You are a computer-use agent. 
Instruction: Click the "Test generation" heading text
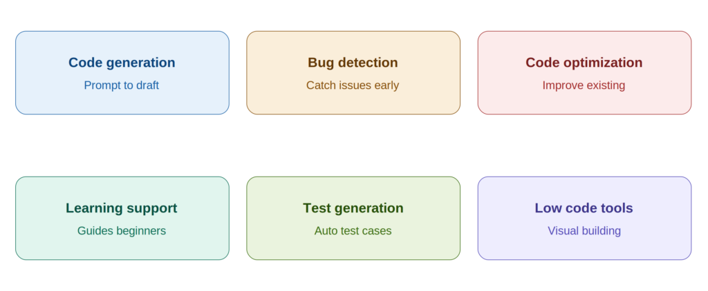353,208
